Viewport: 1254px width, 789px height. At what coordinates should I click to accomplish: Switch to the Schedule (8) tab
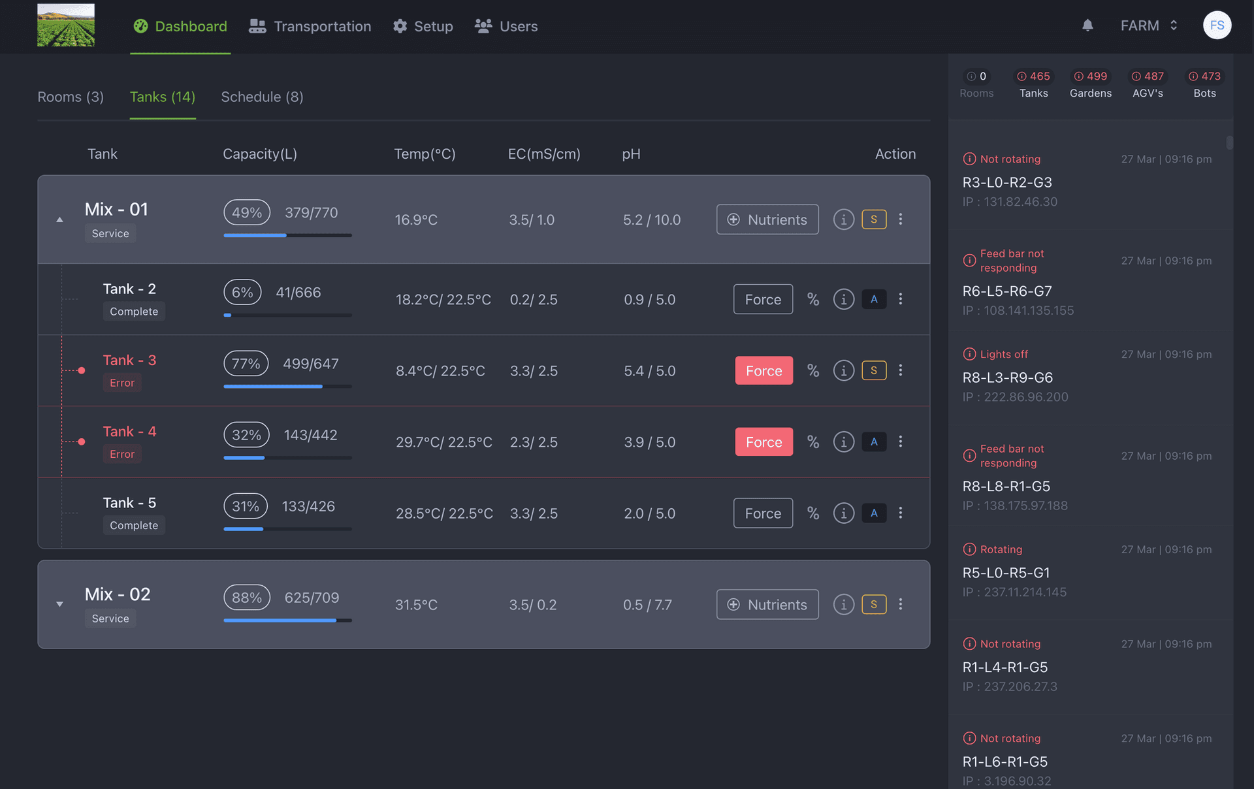coord(262,97)
